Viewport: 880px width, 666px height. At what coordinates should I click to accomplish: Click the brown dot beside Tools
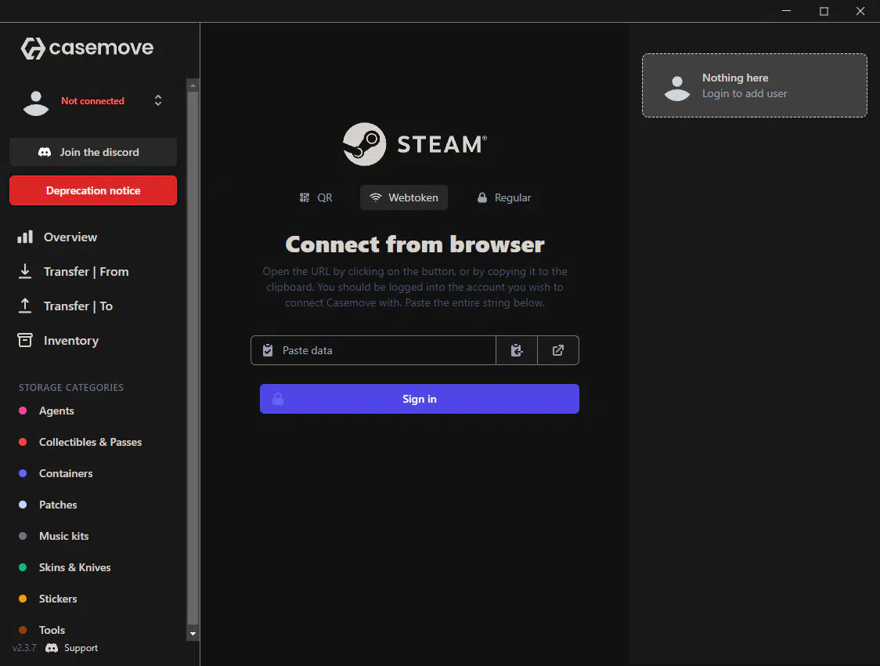[x=23, y=630]
